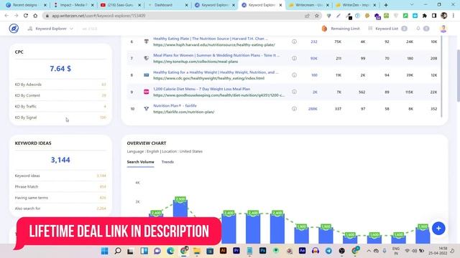Switch to the Writecream browser tab
Image resolution: width=460 pixels, height=258 pixels.
(308, 5)
